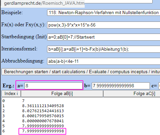Open the Beispiele dropdown showing Newton-Raphson-Verfahren
Viewport: 160px width, 135px height.
click(x=104, y=12)
